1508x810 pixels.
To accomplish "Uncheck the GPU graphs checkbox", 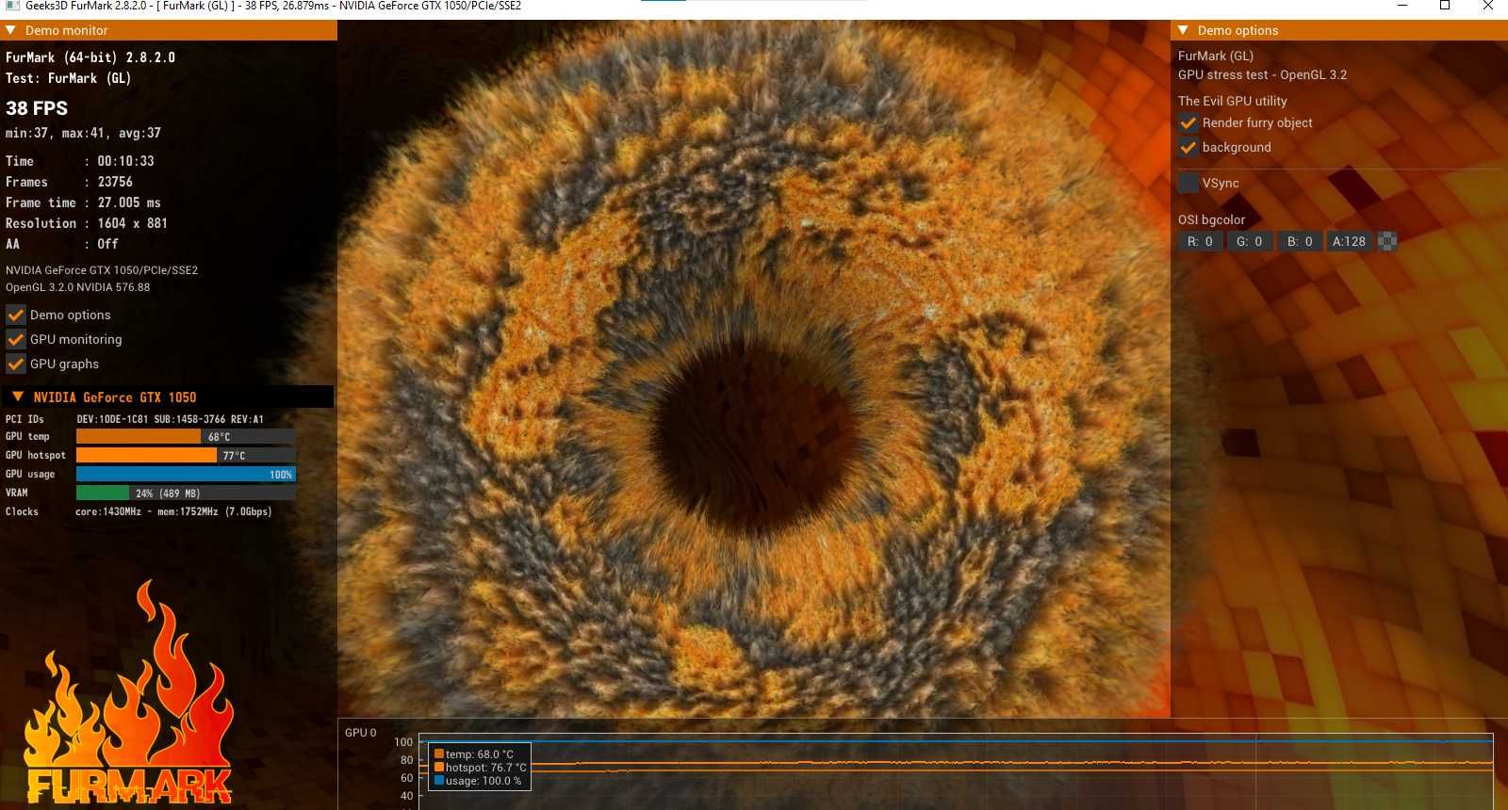I will coord(16,364).
